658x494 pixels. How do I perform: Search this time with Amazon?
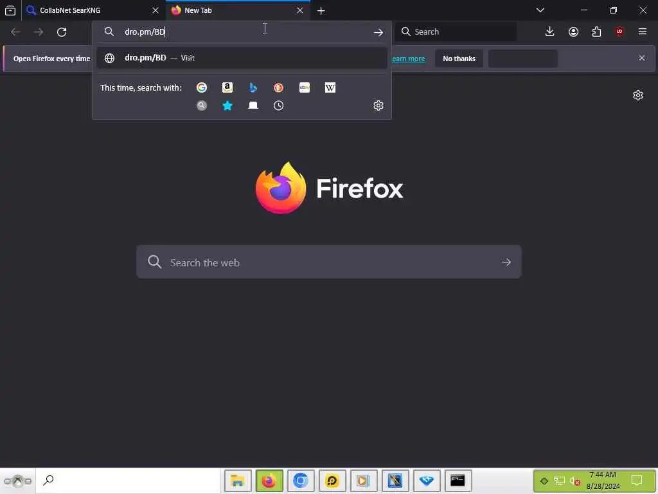227,87
